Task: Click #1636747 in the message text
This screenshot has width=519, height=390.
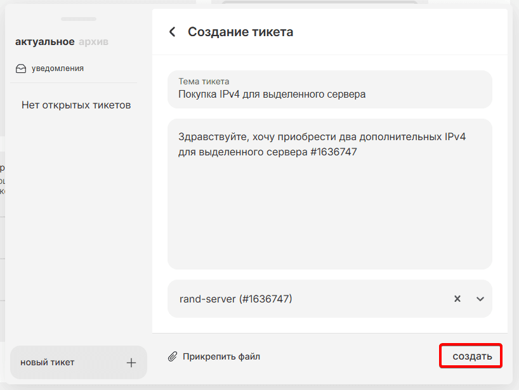Action: [334, 152]
